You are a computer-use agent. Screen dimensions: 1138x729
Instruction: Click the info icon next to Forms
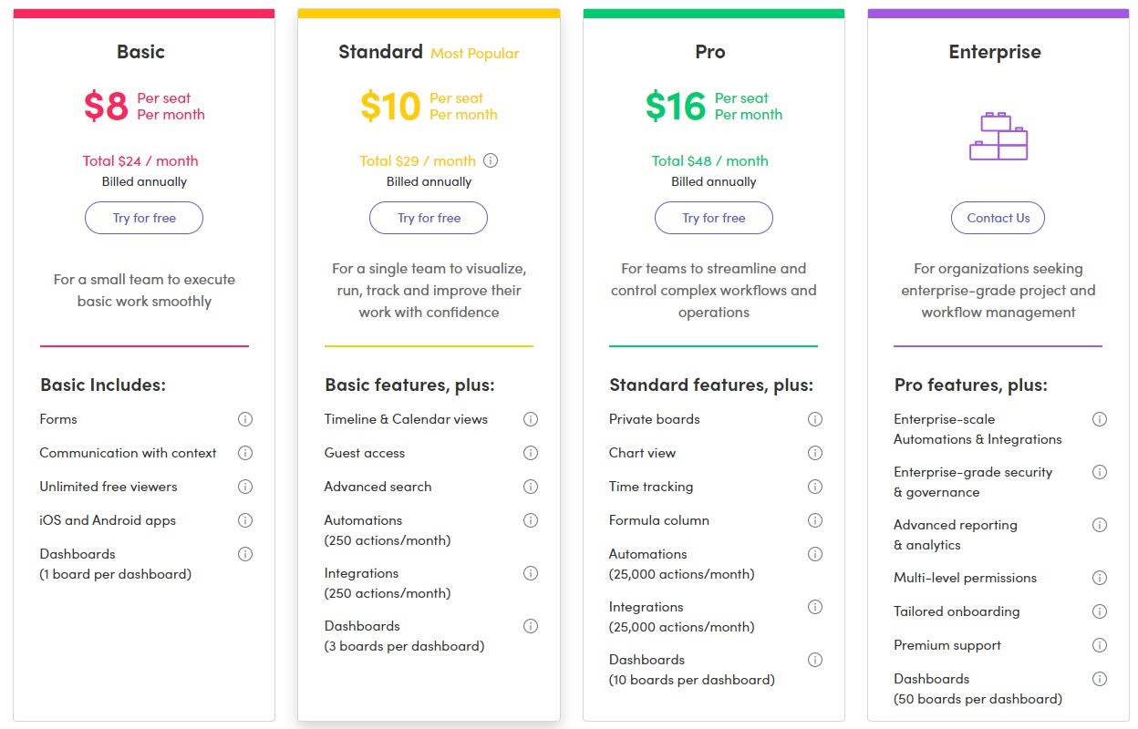click(x=245, y=419)
